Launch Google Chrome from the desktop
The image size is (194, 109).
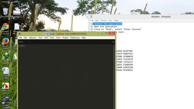(x=5, y=29)
